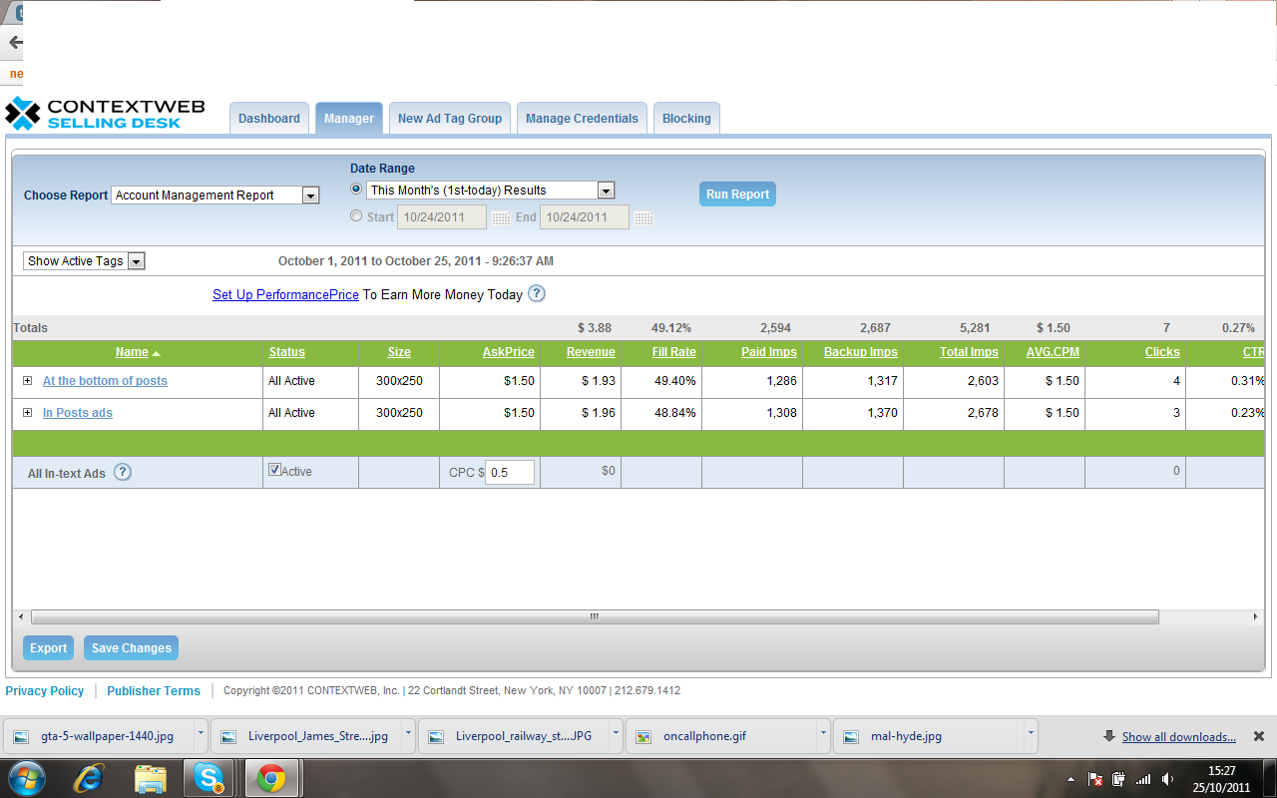1277x798 pixels.
Task: Open Skype from the taskbar
Action: click(x=209, y=778)
